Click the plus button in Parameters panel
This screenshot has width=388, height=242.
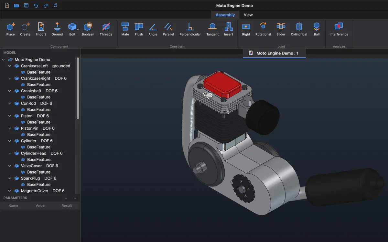click(x=66, y=198)
